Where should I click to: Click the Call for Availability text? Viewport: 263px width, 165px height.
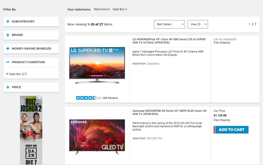(225, 39)
